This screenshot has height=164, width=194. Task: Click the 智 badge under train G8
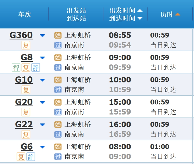point(16,67)
